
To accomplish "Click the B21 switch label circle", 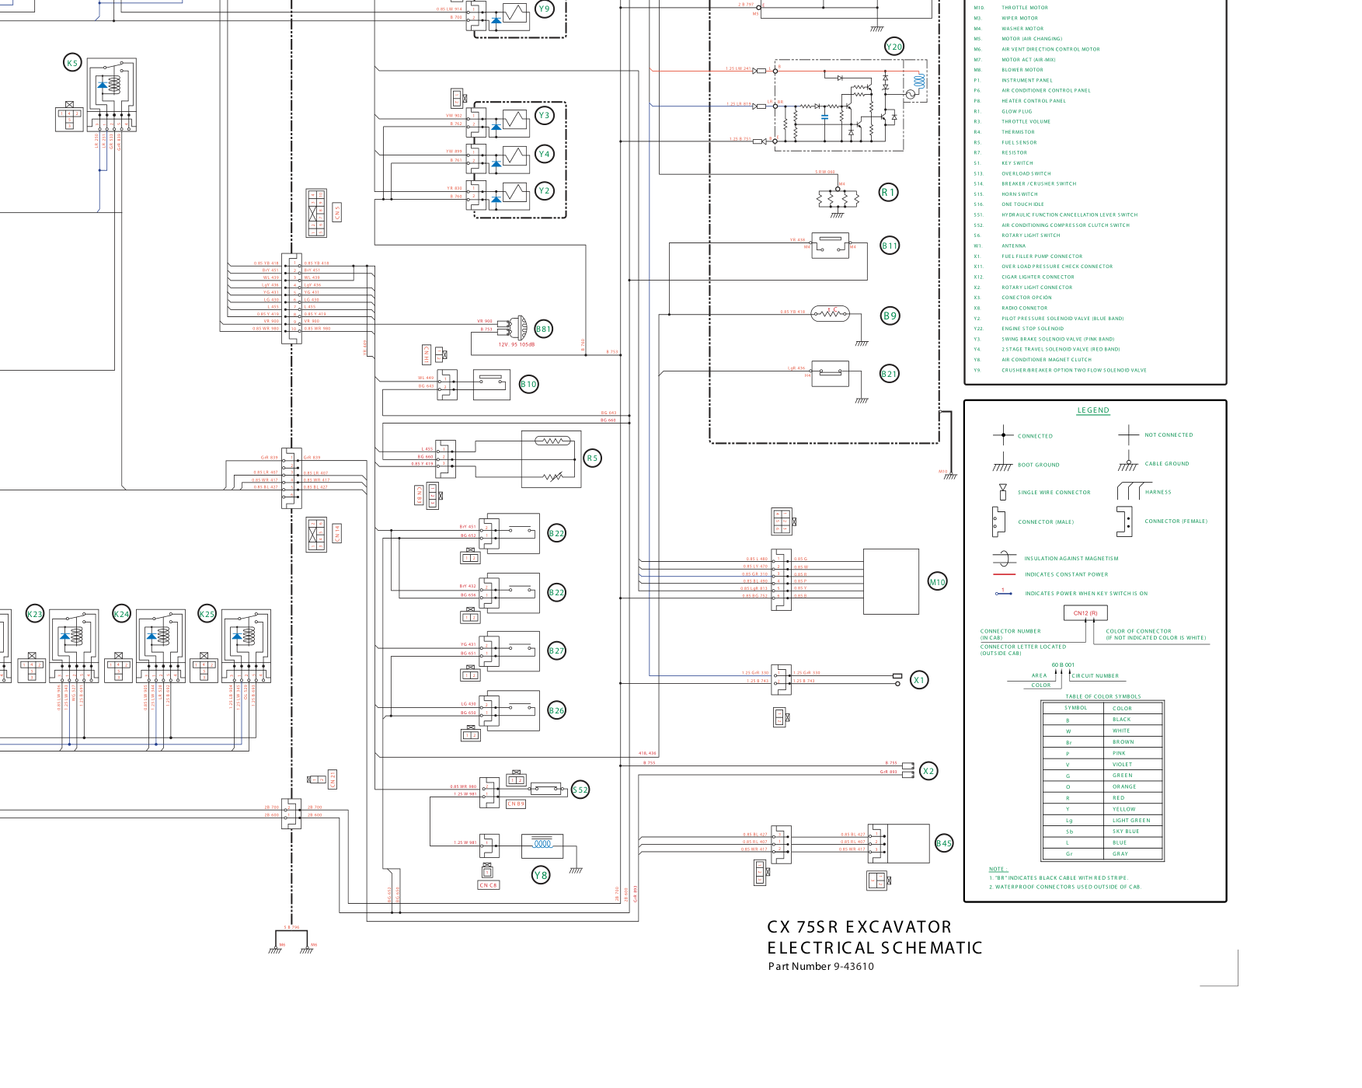I will point(889,374).
